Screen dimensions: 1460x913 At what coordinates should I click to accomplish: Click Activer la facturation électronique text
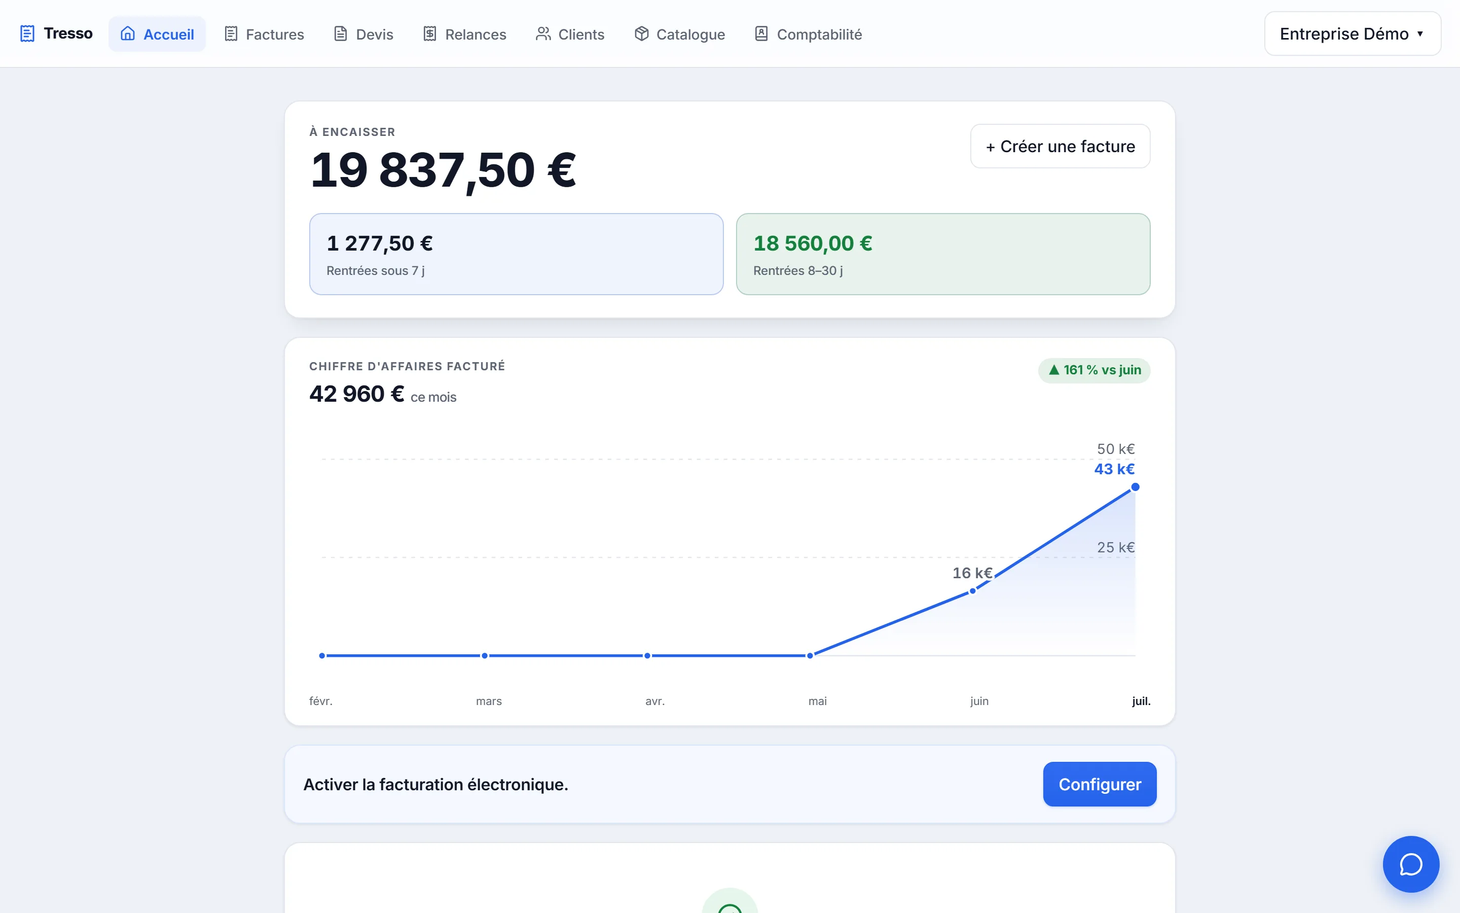click(435, 784)
